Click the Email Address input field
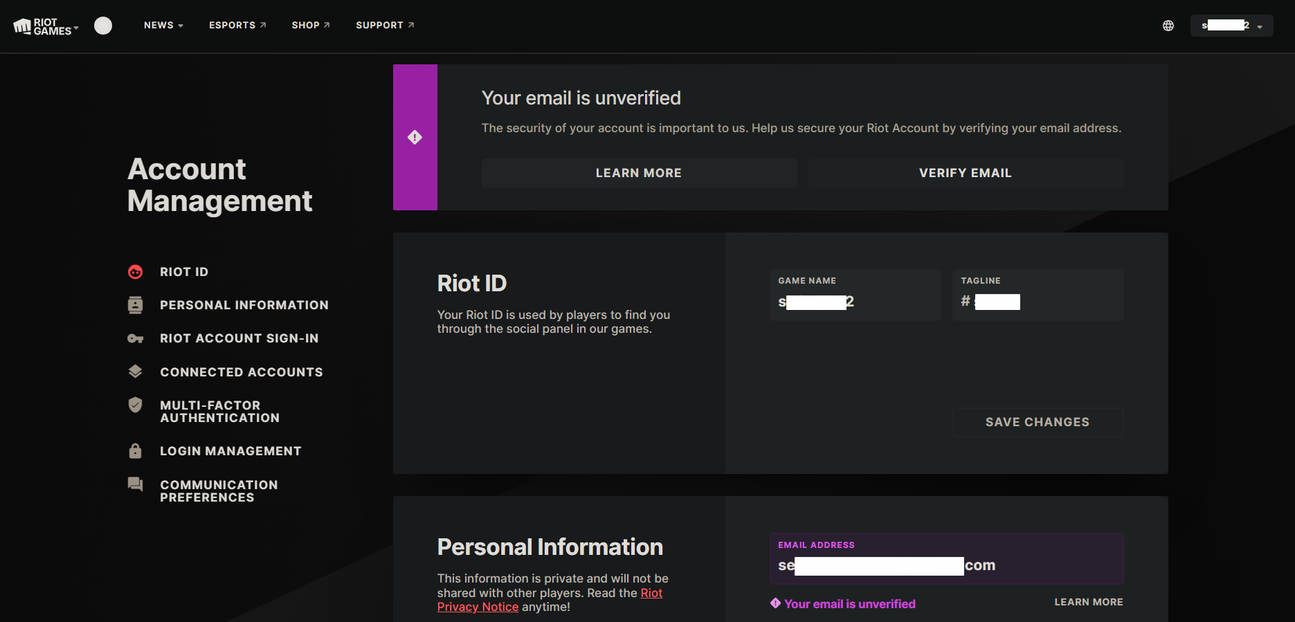 coord(947,558)
